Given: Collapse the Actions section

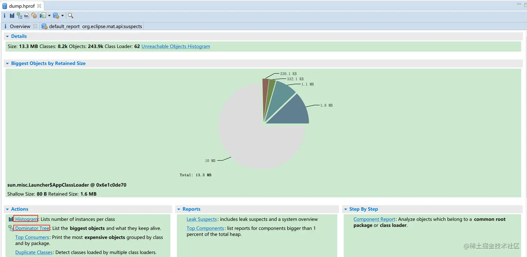Looking at the screenshot, I should 7,209.
